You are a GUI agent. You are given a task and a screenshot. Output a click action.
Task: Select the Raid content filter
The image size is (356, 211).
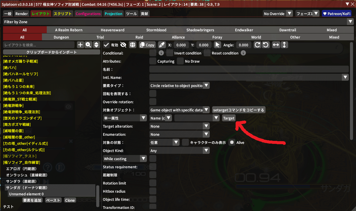pyautogui.click(x=139, y=37)
